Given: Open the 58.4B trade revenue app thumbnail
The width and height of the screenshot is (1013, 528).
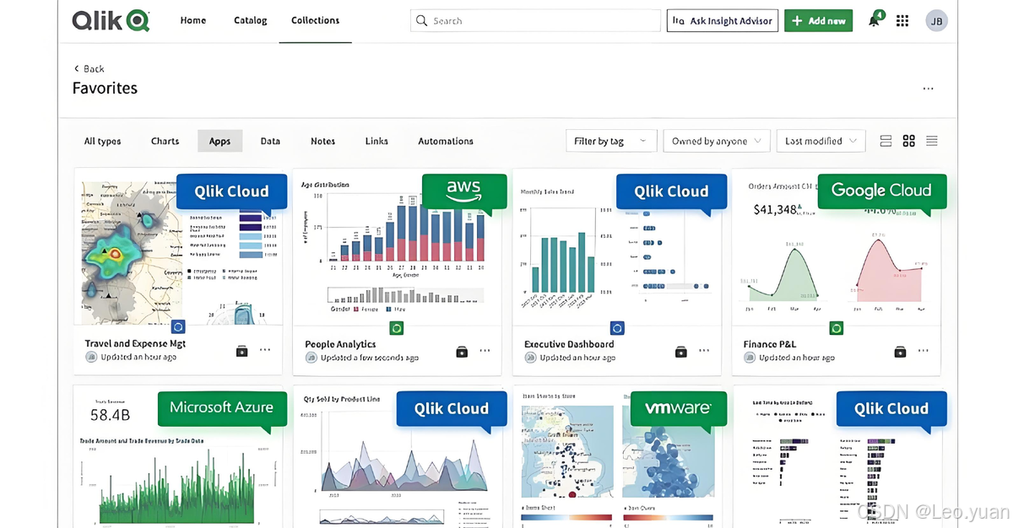Looking at the screenshot, I should pyautogui.click(x=178, y=456).
